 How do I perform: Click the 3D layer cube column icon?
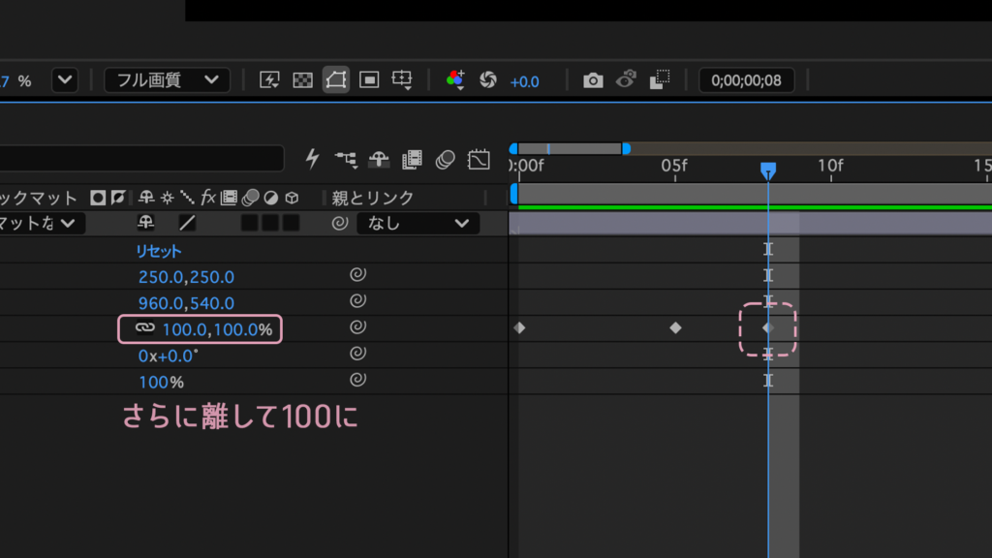point(292,198)
